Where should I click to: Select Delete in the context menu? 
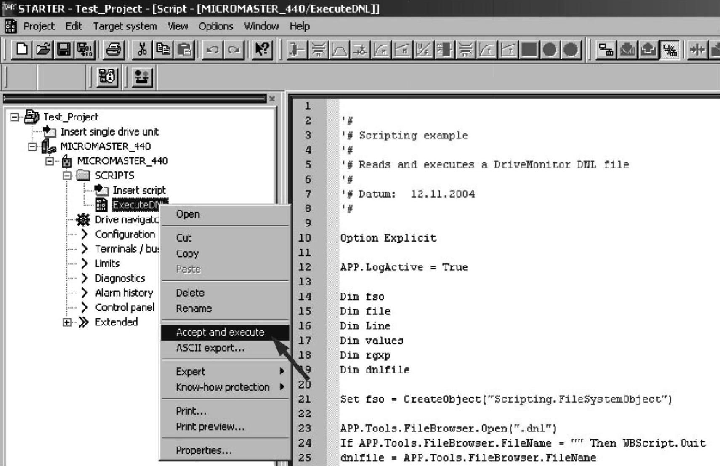225,293
